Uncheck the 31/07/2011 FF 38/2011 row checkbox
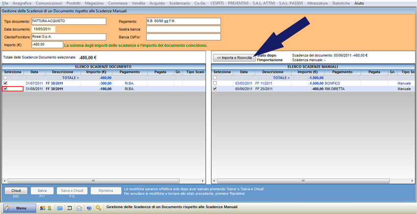Image resolution: width=417 pixels, height=214 pixels. pos(5,83)
